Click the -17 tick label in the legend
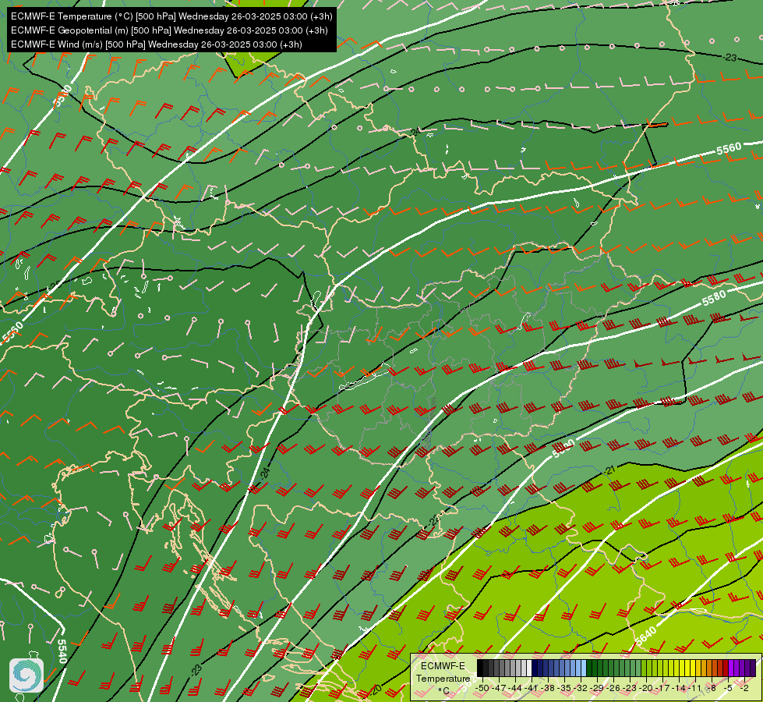The image size is (763, 702). 662,688
